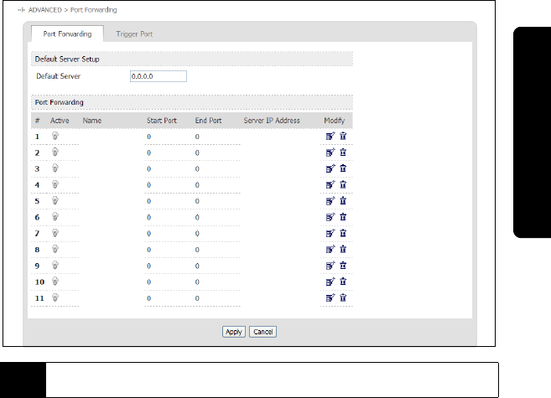Image resolution: width=551 pixels, height=398 pixels.
Task: Delete port forwarding rule 1
Action: [x=343, y=136]
